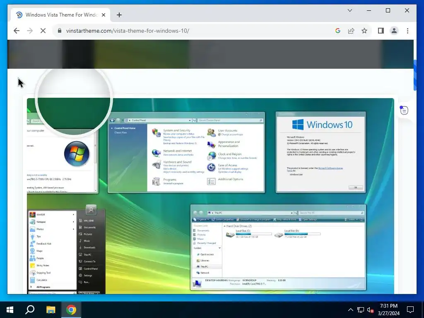Open the table of contents floating icon
The image size is (424, 318).
tap(404, 110)
